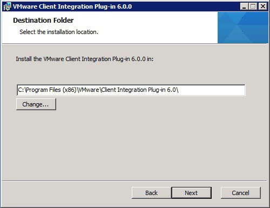Click 'Install the VMware Client Integration Plug-in 6.0.0 in:' label
Image resolution: width=270 pixels, height=208 pixels.
click(85, 59)
